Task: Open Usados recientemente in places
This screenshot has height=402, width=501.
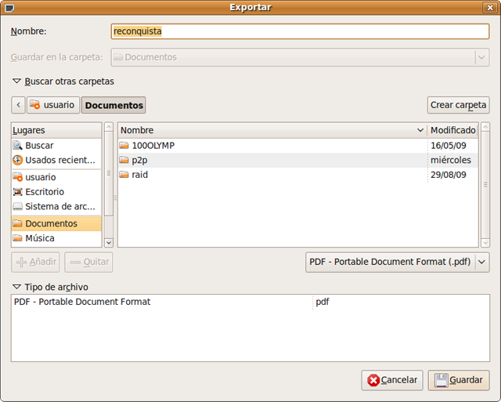Action: (x=59, y=160)
